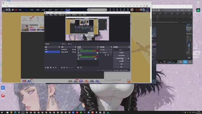The image size is (202, 114).
Task: Open Douyu watch history clock icon
Action: coord(110,9)
